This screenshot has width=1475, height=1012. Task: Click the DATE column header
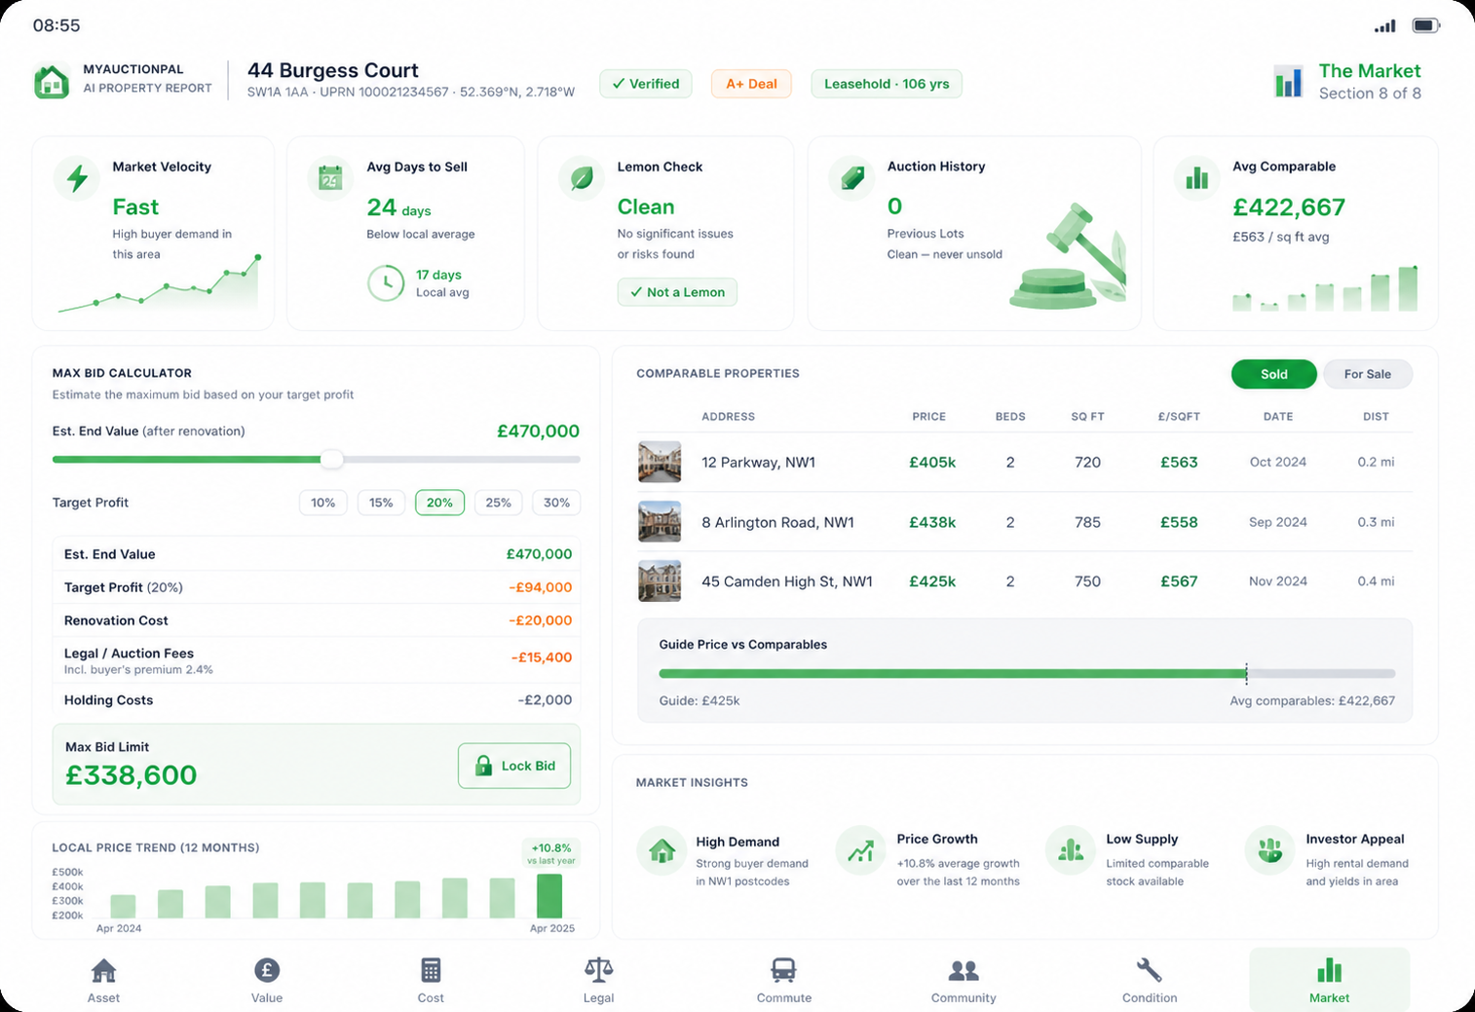coord(1278,417)
